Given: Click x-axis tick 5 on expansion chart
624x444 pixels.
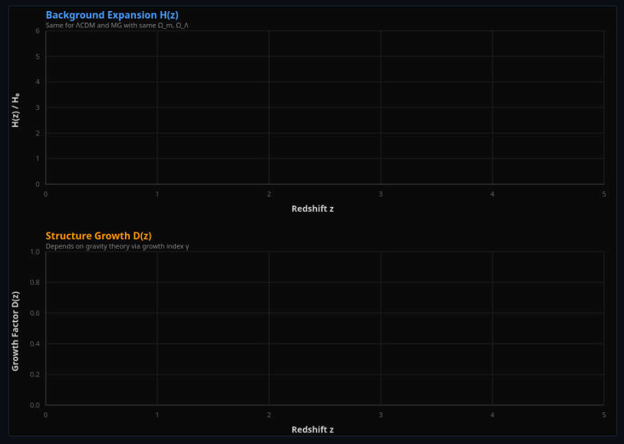Looking at the screenshot, I should (x=603, y=195).
